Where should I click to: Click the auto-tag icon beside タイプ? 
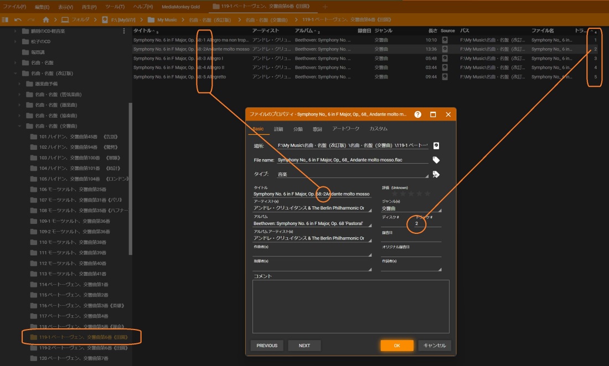click(436, 175)
